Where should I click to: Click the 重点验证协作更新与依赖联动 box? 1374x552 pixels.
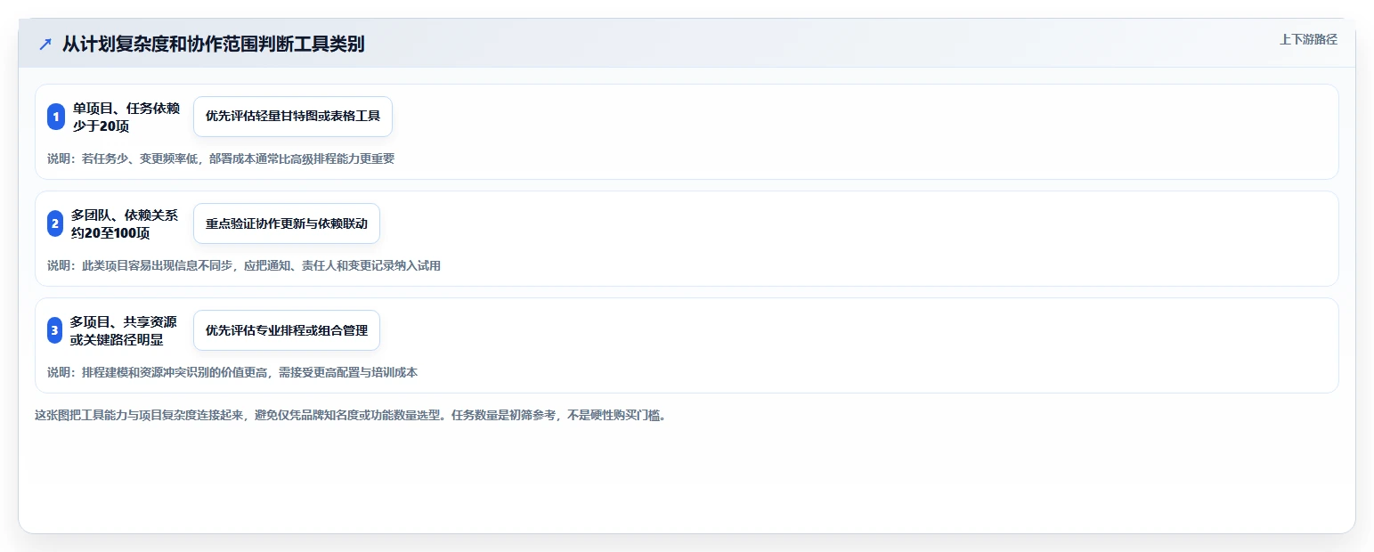[x=287, y=223]
